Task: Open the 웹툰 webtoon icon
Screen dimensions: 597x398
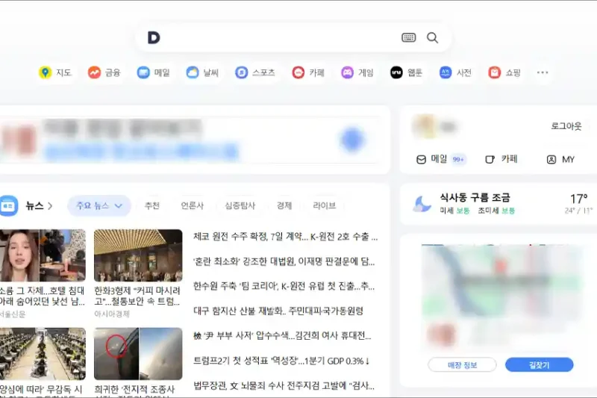Action: point(396,72)
